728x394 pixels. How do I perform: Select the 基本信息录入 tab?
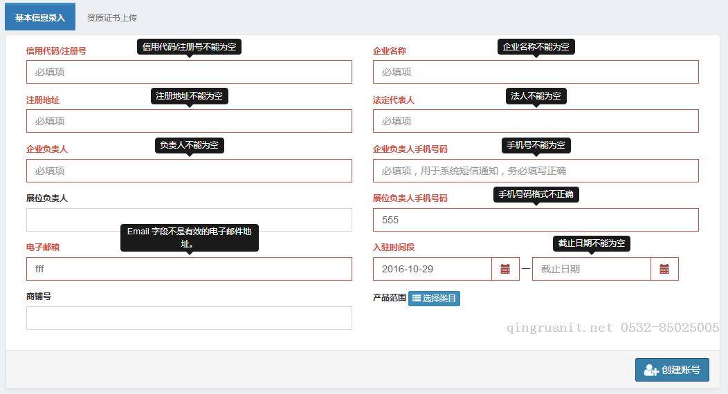[40, 18]
